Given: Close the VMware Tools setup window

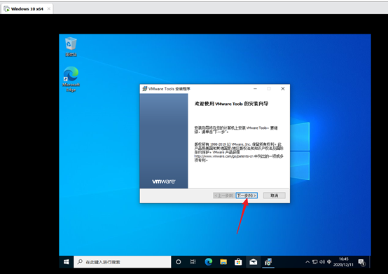Looking at the screenshot, I should click(283, 88).
